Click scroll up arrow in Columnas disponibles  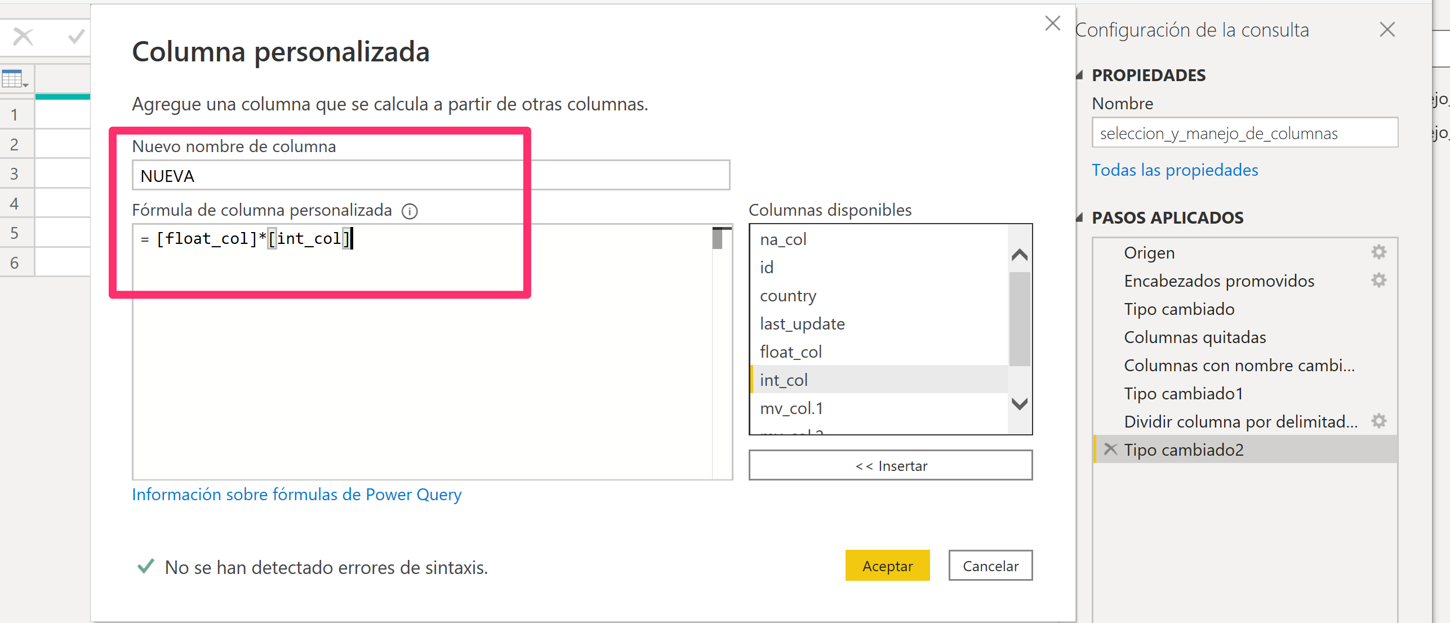coord(1019,255)
